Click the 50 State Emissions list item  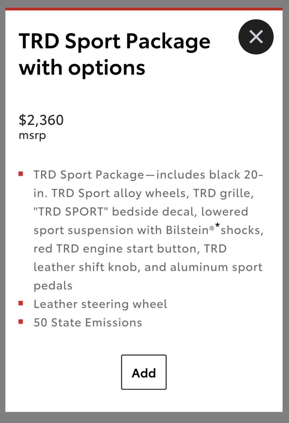(88, 322)
